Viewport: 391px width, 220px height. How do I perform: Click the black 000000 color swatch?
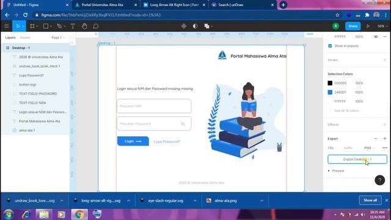(330, 83)
